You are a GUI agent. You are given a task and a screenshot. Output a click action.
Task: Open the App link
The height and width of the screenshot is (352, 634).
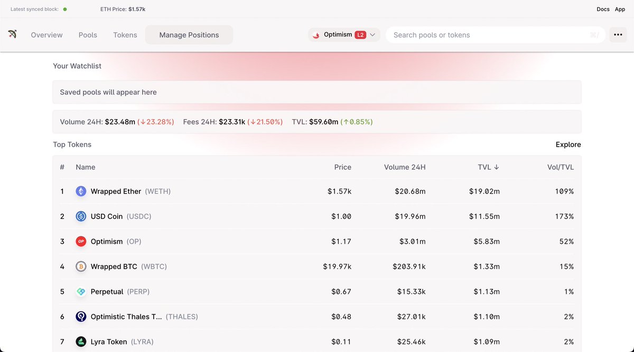(x=620, y=9)
